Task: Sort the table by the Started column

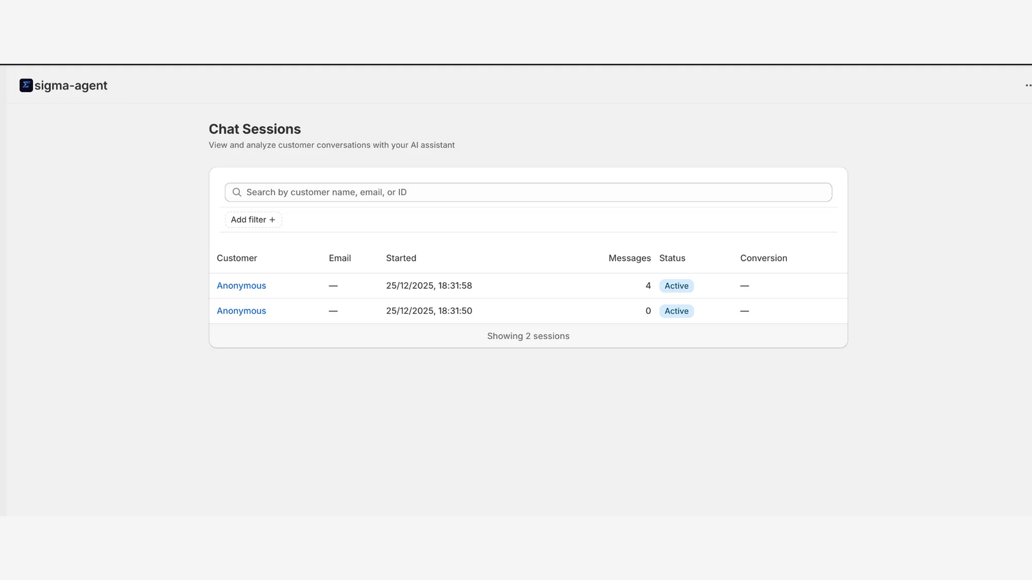Action: (401, 258)
